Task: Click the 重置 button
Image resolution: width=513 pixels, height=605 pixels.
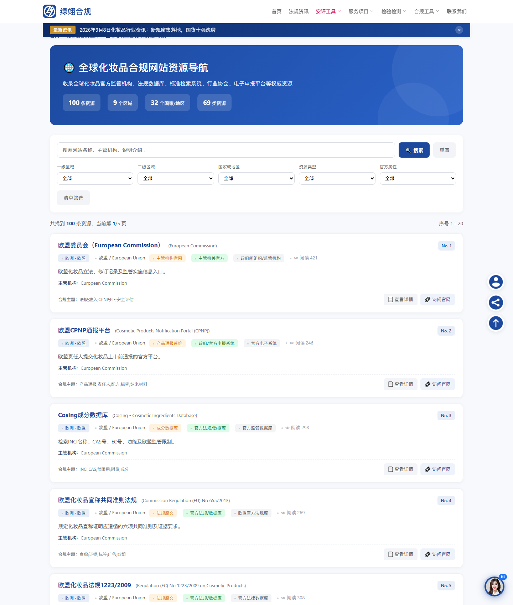Action: pyautogui.click(x=445, y=150)
